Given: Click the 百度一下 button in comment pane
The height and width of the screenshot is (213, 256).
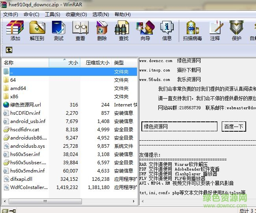Looking at the screenshot, I should tap(234, 127).
